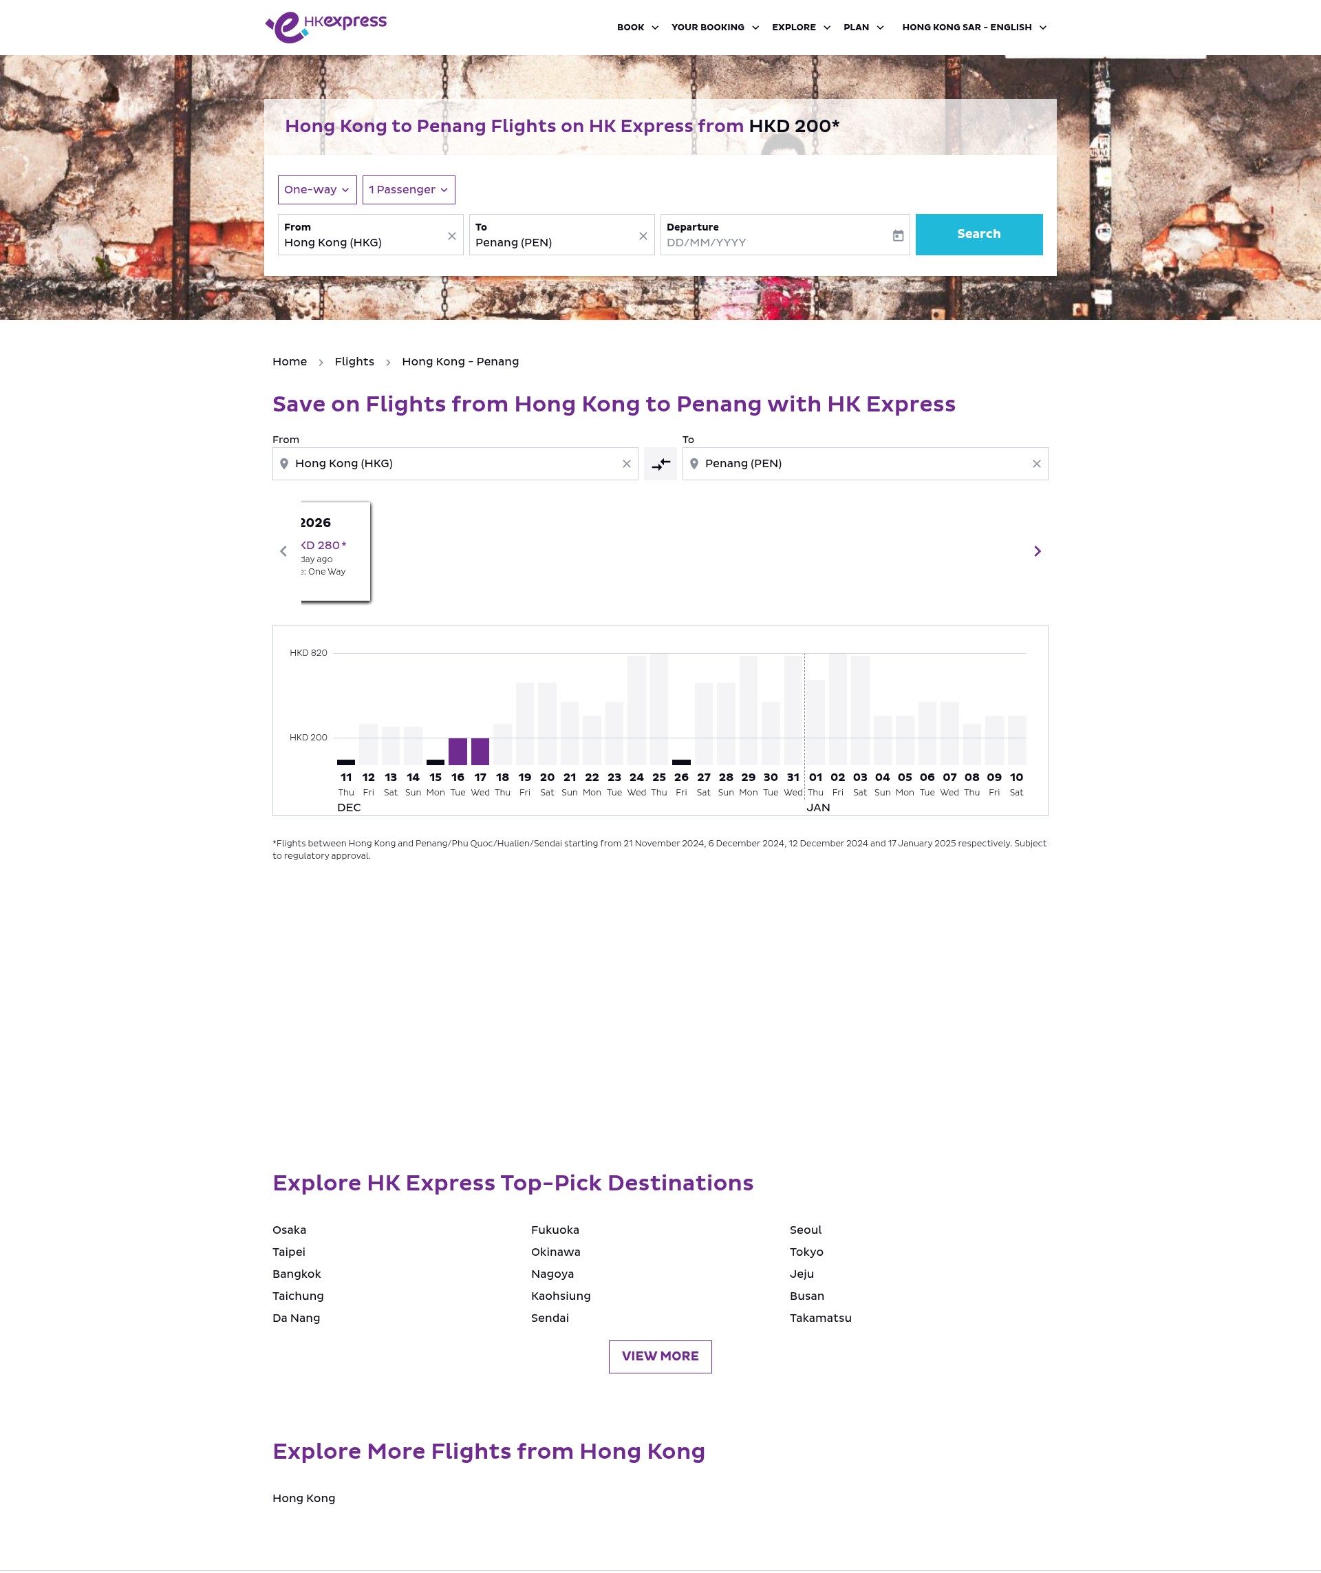Open the Busan destination link
This screenshot has height=1573, width=1321.
[807, 1296]
